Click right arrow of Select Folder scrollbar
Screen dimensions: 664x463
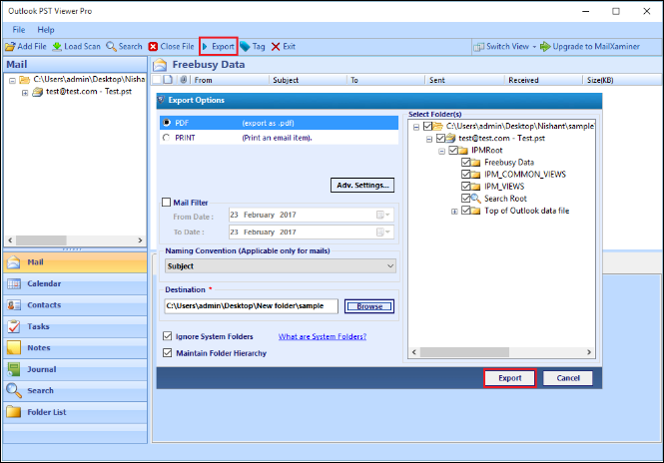tap(589, 352)
